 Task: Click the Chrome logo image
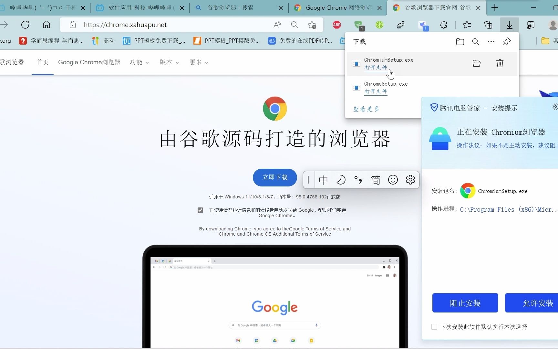pos(275,109)
